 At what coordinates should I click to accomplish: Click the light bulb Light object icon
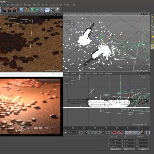point(58,9)
